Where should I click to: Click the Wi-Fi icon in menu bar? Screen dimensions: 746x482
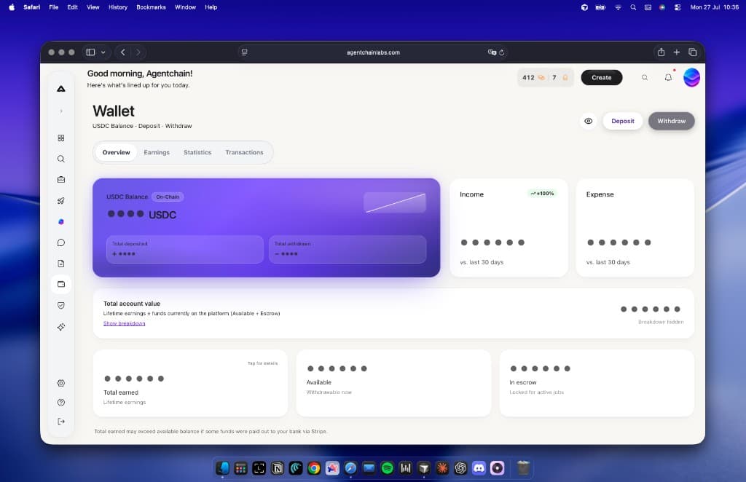click(618, 7)
